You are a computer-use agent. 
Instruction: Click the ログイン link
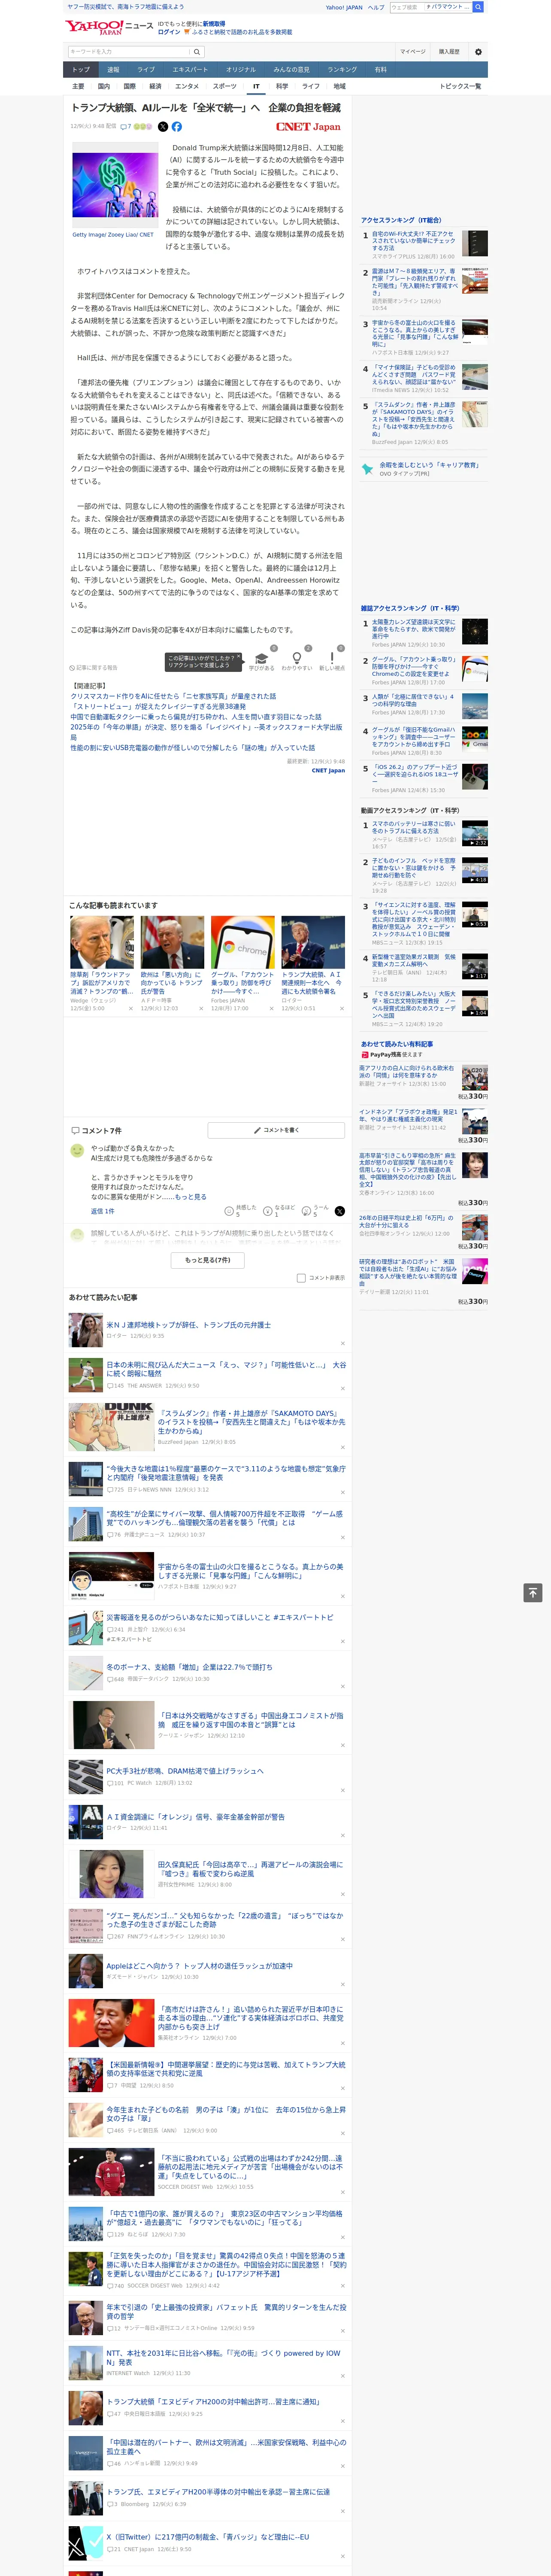[x=169, y=32]
